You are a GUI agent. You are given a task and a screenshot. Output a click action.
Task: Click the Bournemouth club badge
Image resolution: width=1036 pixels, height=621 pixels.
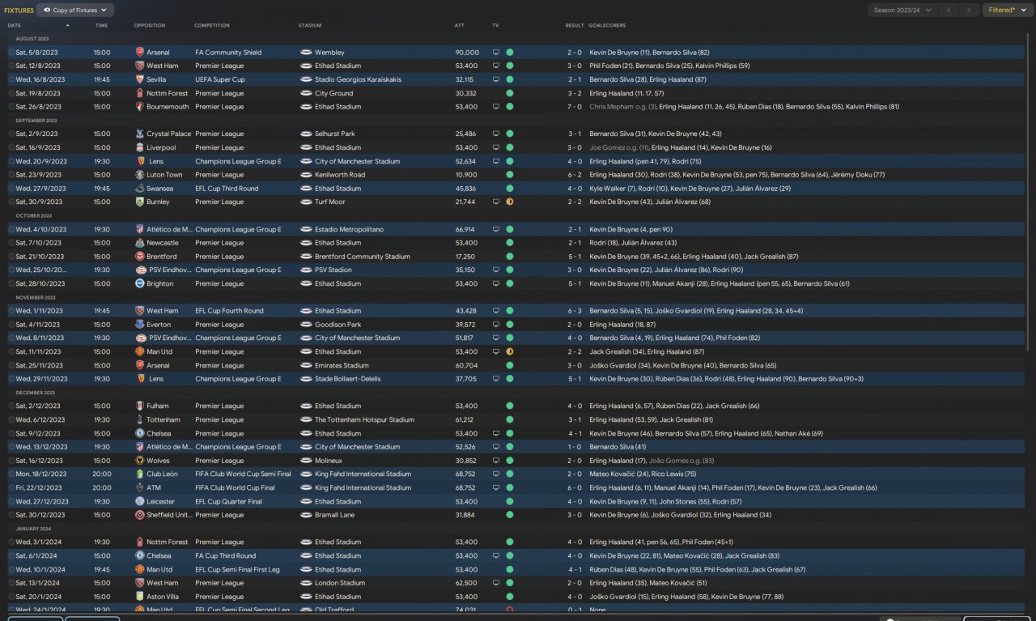(140, 107)
